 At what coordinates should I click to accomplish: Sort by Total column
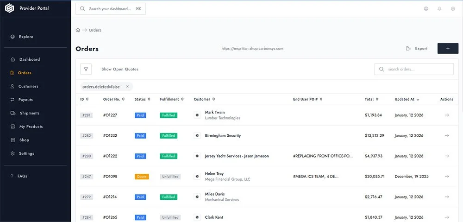[x=371, y=99]
